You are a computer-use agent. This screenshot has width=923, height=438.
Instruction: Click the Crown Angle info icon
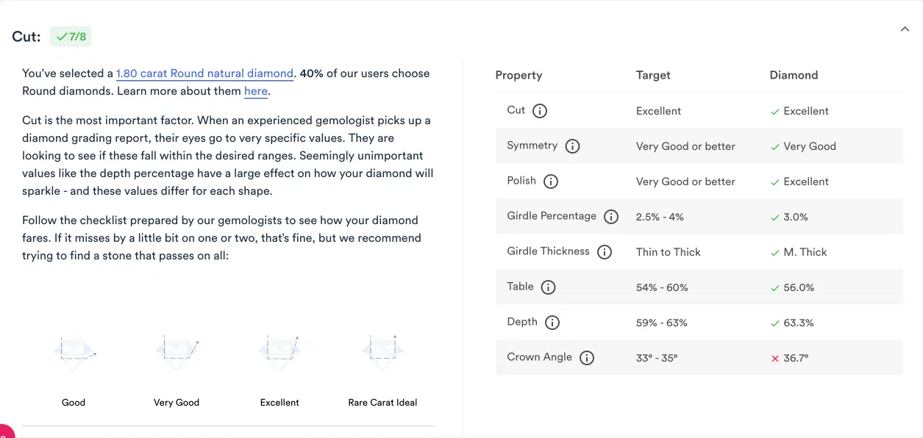(x=586, y=357)
